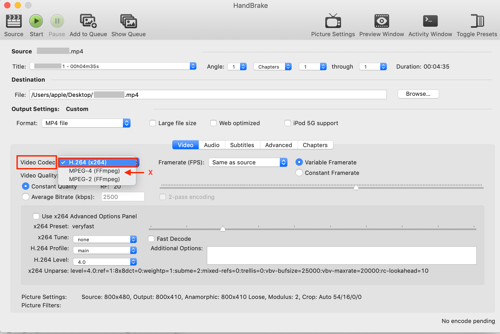The height and width of the screenshot is (334, 500).
Task: Select Average Bitrate (kbps) radio button
Action: point(26,197)
